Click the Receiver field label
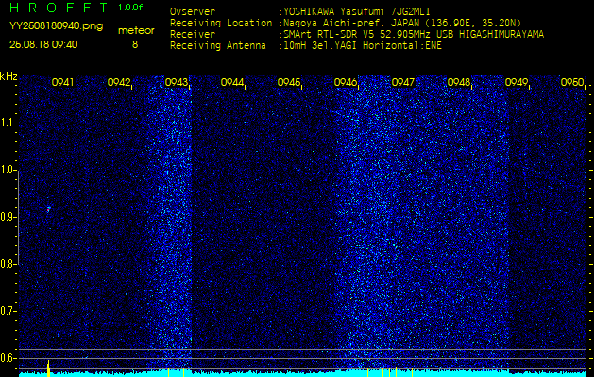This screenshot has height=377, width=594. pyautogui.click(x=193, y=35)
